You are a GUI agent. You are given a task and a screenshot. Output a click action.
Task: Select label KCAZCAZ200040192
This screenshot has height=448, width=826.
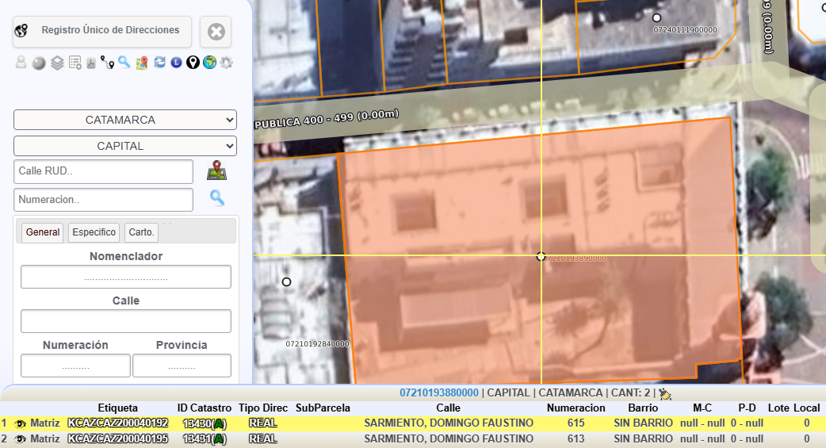click(x=118, y=423)
